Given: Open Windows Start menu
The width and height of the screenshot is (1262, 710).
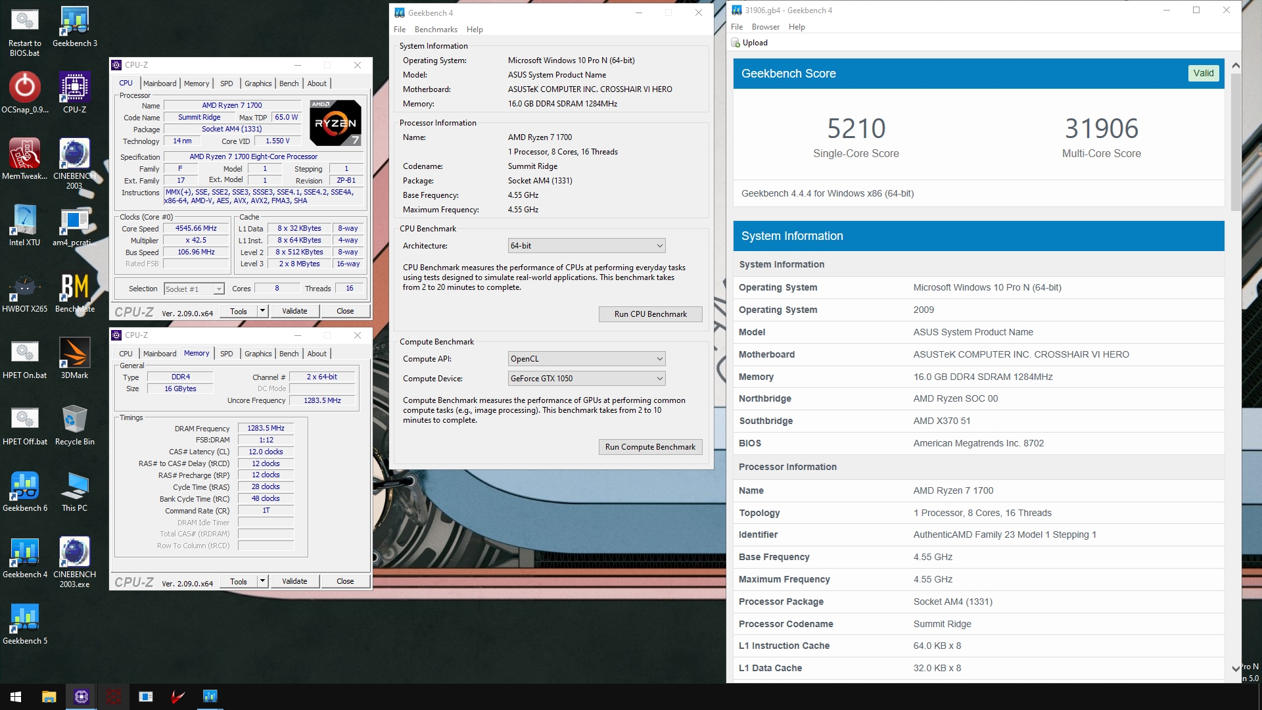Looking at the screenshot, I should pos(16,697).
